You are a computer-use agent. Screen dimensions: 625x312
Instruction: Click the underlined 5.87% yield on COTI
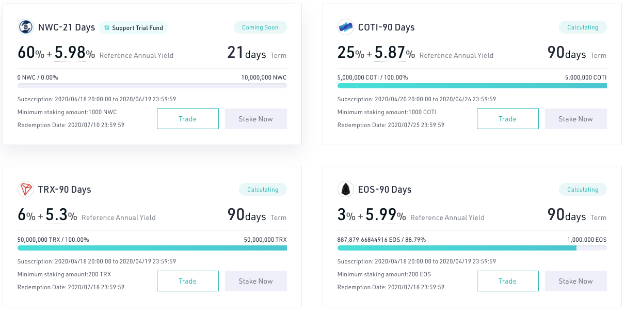395,53
